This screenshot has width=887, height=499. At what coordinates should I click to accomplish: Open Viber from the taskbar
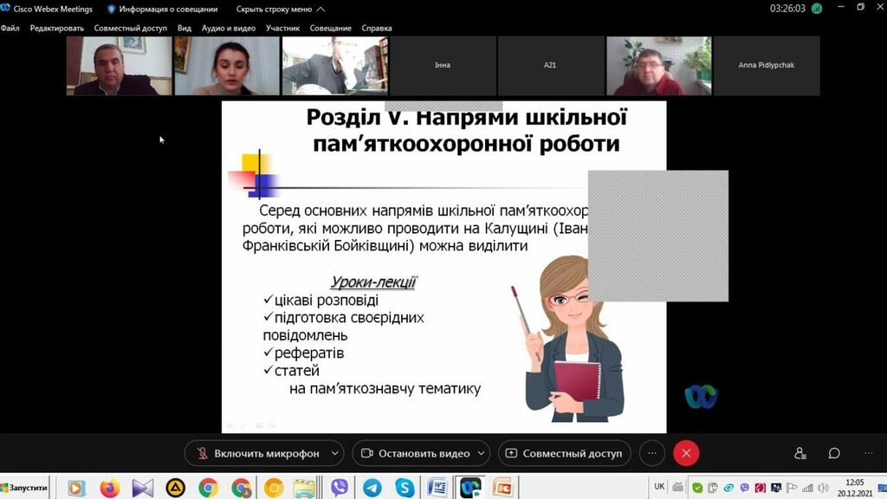340,488
